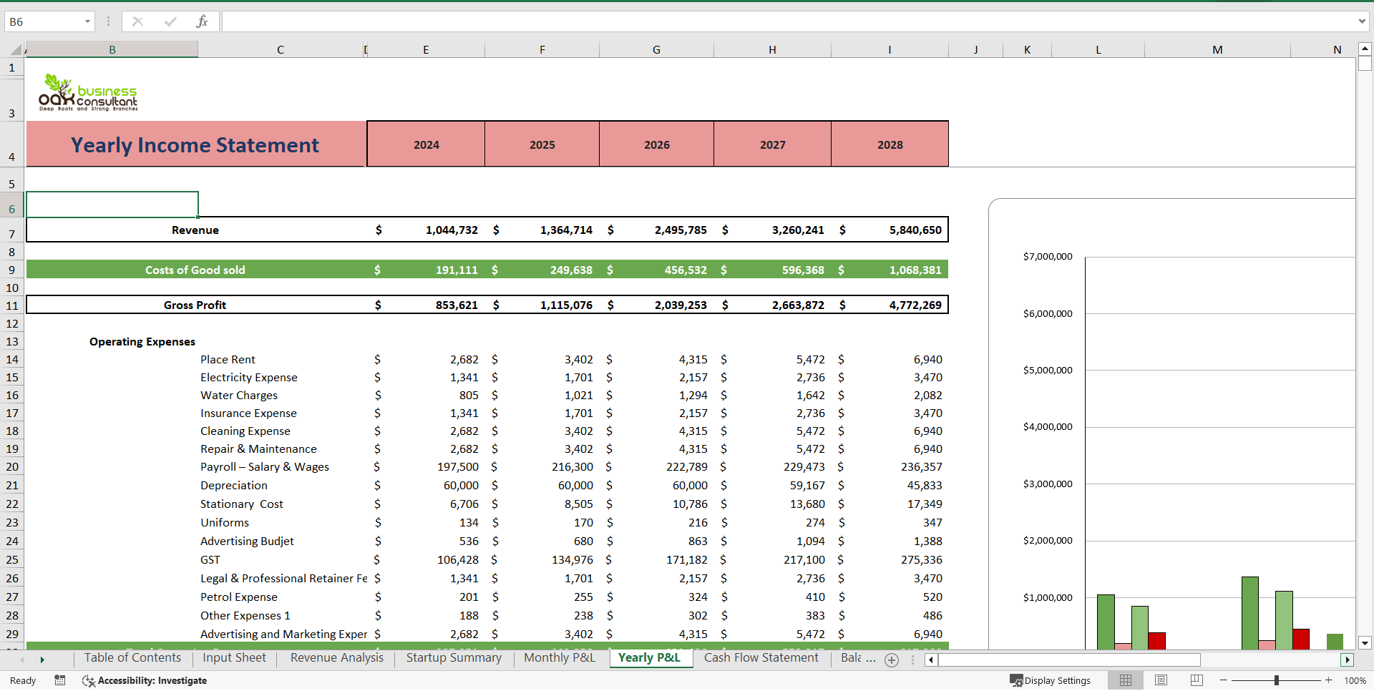Select column B header
Screen dimensions: 1374x691
pos(112,50)
